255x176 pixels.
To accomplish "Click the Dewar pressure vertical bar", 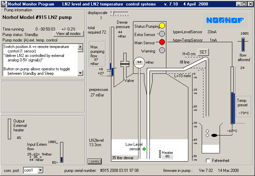I will [x=112, y=51].
